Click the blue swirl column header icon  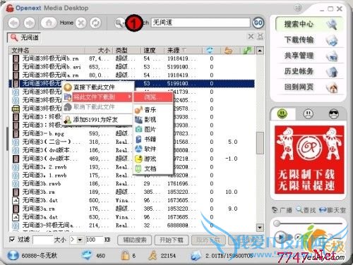tap(210, 50)
